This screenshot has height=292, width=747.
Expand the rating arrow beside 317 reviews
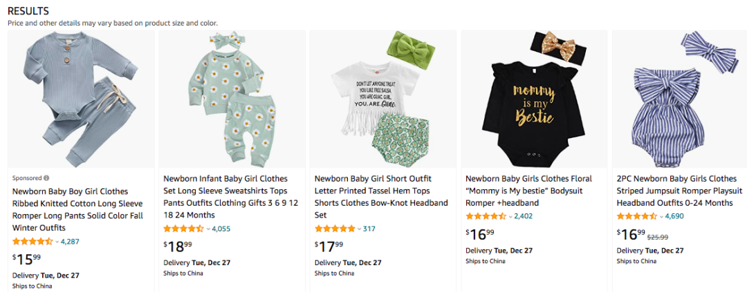[360, 229]
